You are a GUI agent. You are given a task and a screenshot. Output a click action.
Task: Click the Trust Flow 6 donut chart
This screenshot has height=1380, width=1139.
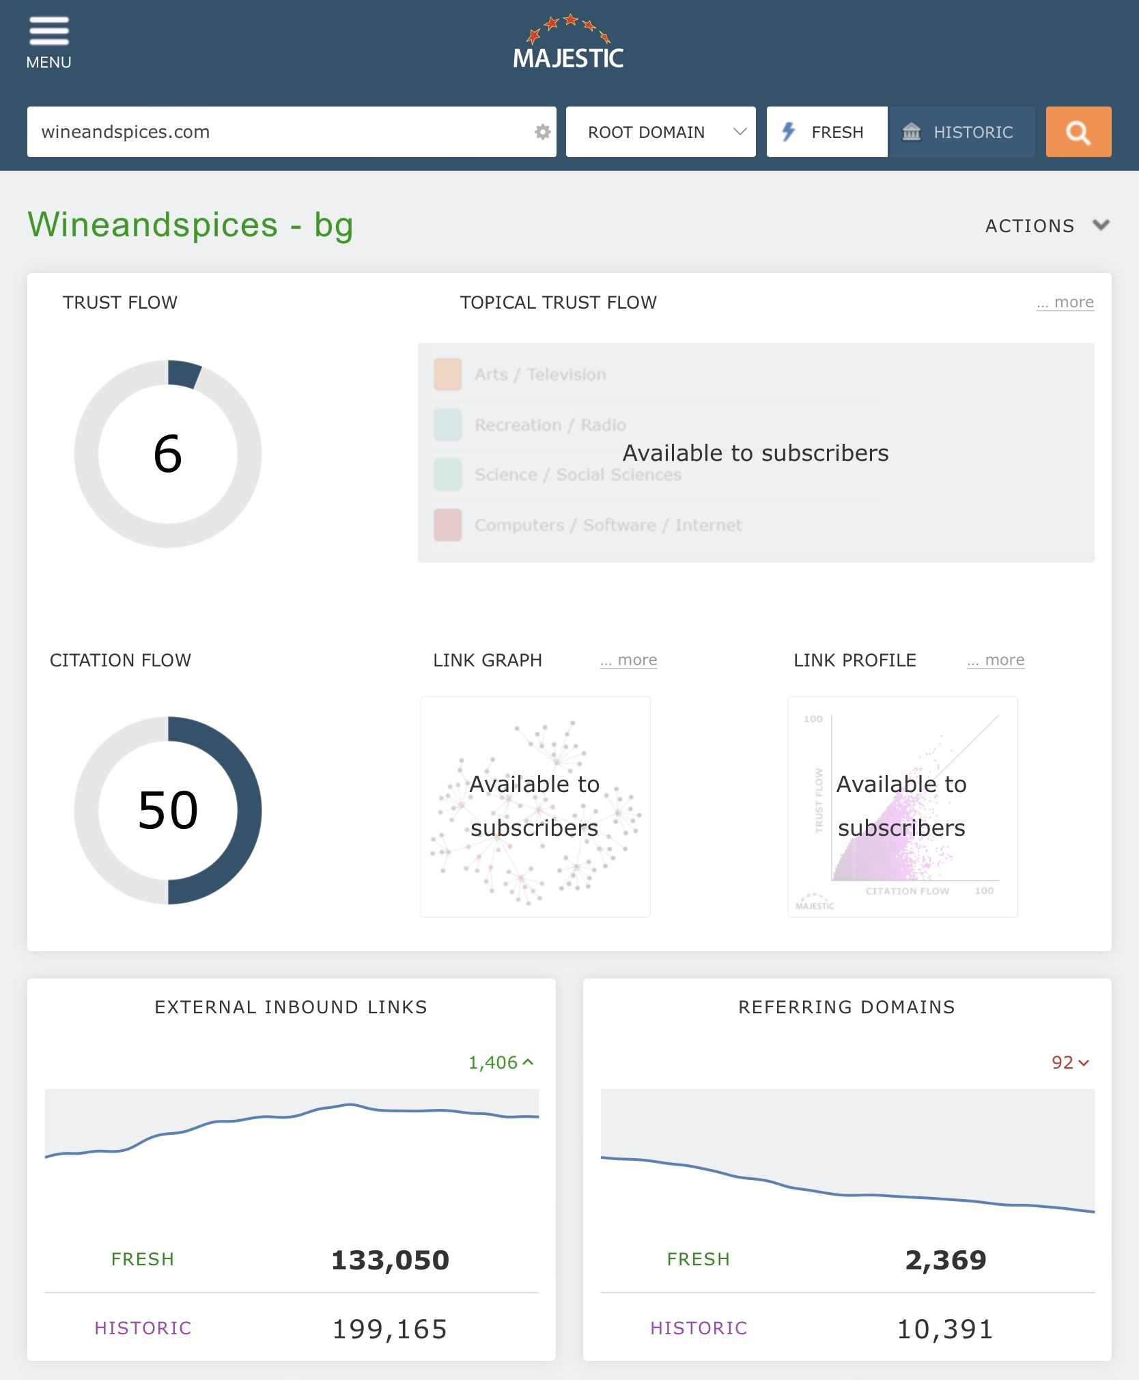(x=168, y=454)
